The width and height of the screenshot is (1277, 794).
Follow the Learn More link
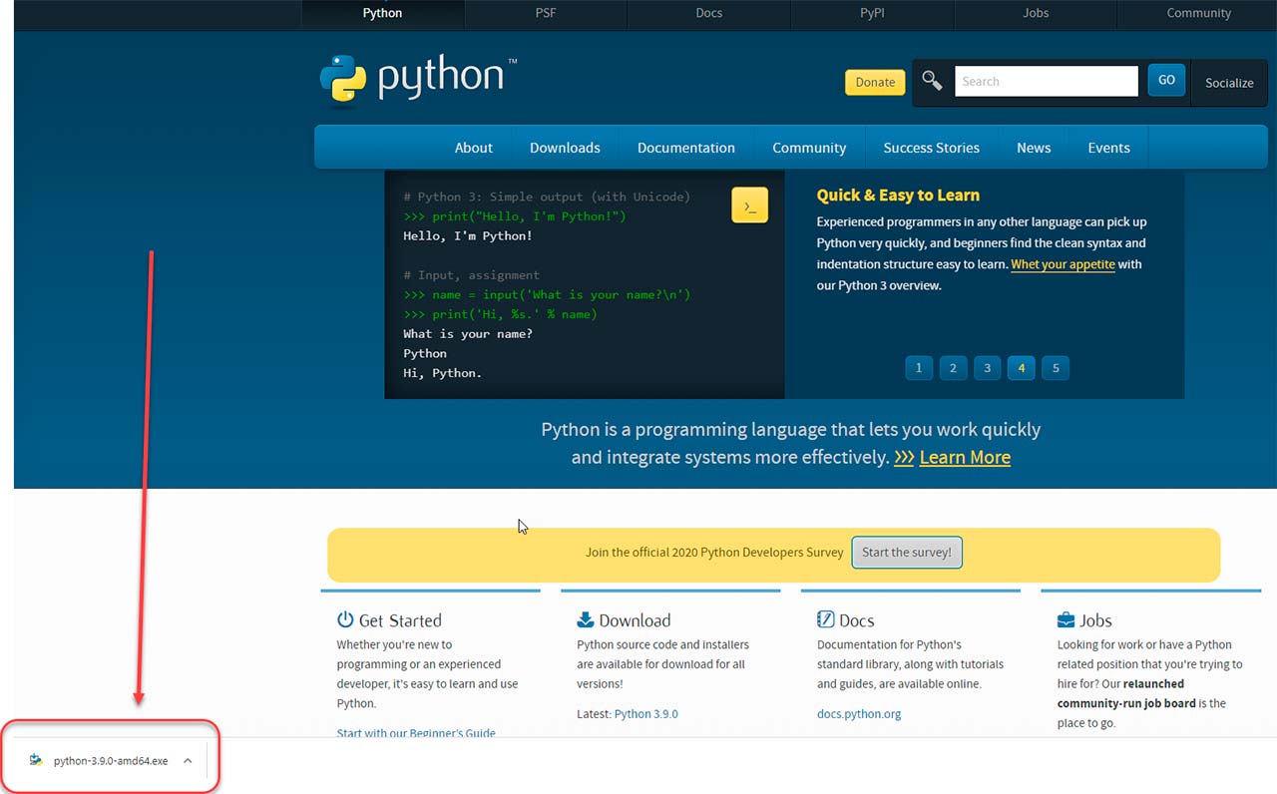(965, 457)
